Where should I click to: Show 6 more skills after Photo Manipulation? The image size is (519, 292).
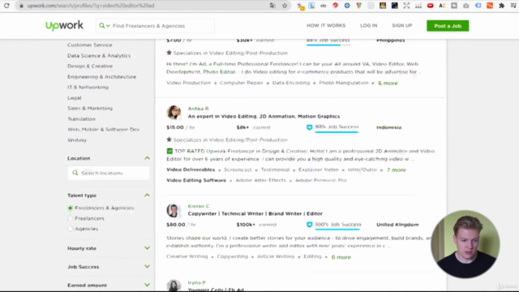point(388,83)
